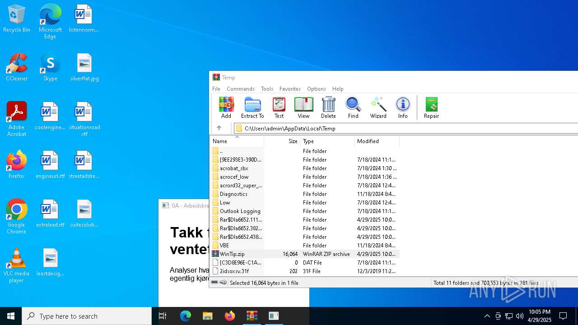The height and width of the screenshot is (325, 578).
Task: Open the Favorites menu
Action: click(290, 89)
